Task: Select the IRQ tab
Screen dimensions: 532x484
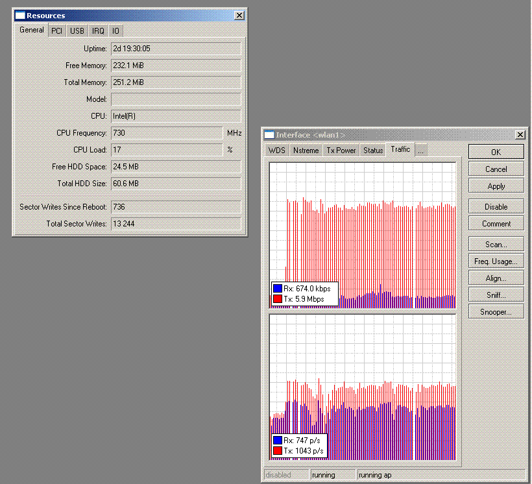Action: pos(98,30)
